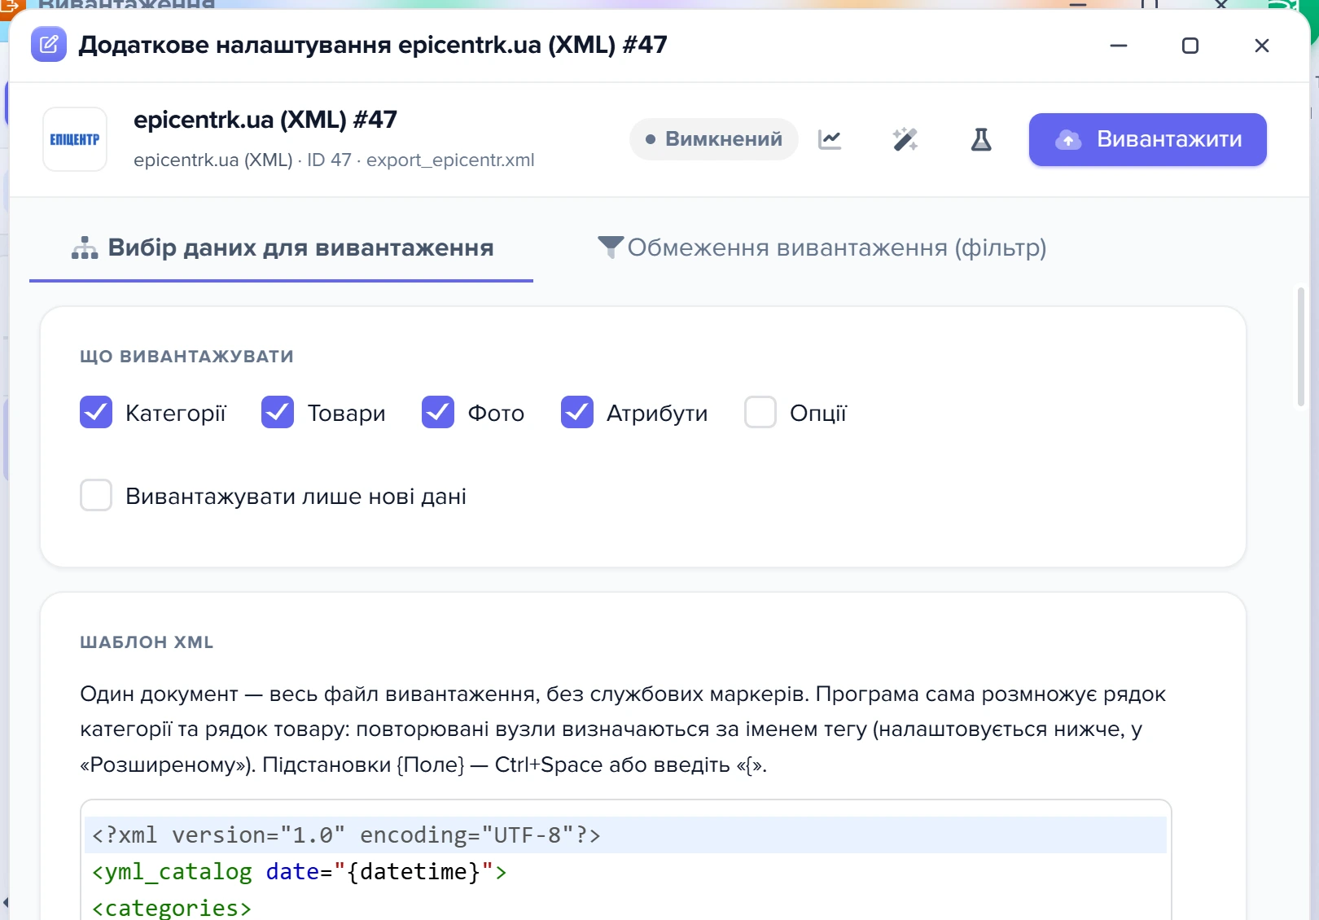
Task: Toggle the Вимкнений status badge
Action: (x=713, y=139)
